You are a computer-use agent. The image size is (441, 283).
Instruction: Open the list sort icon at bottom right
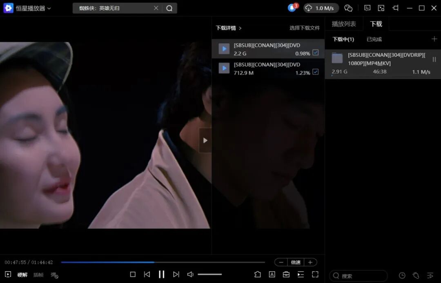click(x=430, y=275)
